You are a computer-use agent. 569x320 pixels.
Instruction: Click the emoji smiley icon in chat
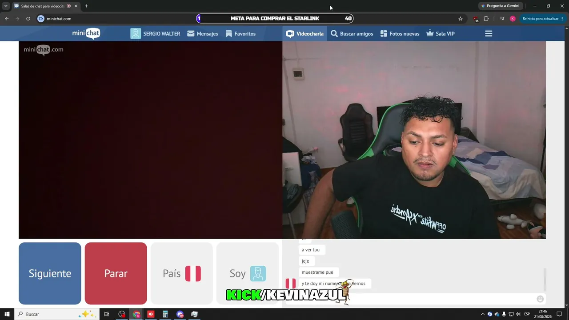540,299
